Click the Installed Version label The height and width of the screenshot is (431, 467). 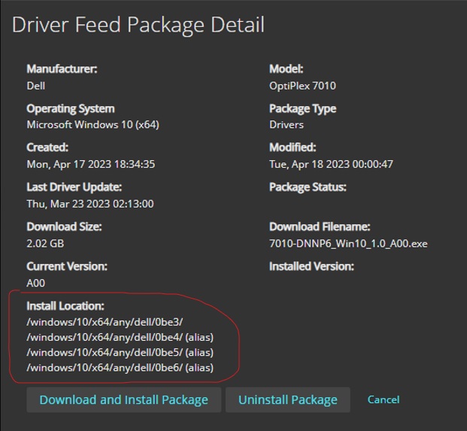(311, 266)
